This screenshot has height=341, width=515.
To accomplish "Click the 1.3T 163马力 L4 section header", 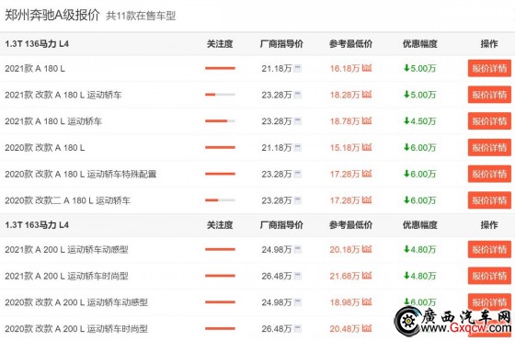I will click(37, 225).
